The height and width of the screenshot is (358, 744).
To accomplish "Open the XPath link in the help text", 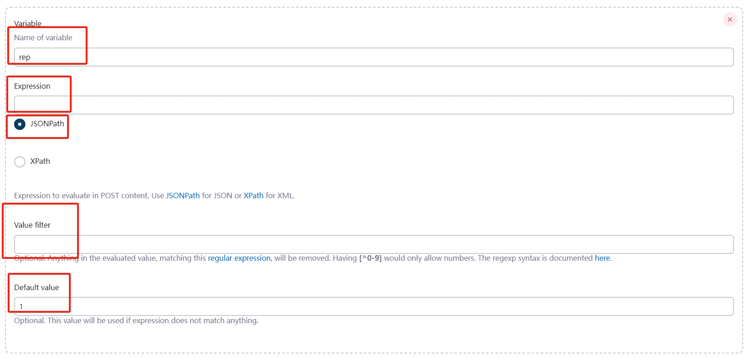I will (253, 196).
